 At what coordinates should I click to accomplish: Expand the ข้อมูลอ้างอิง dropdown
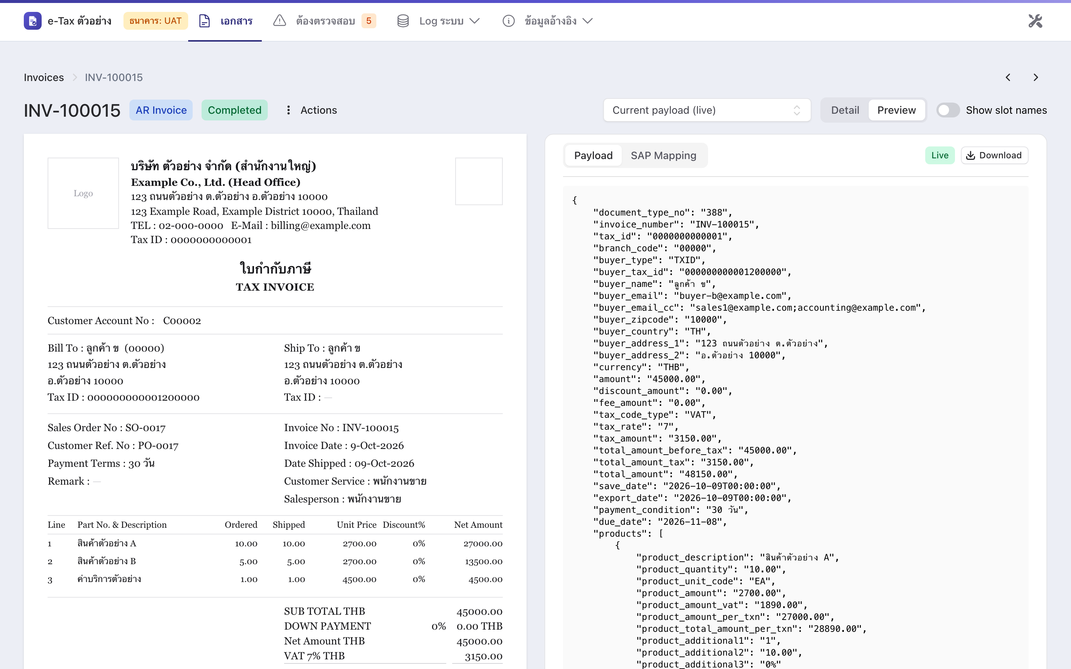tap(587, 21)
